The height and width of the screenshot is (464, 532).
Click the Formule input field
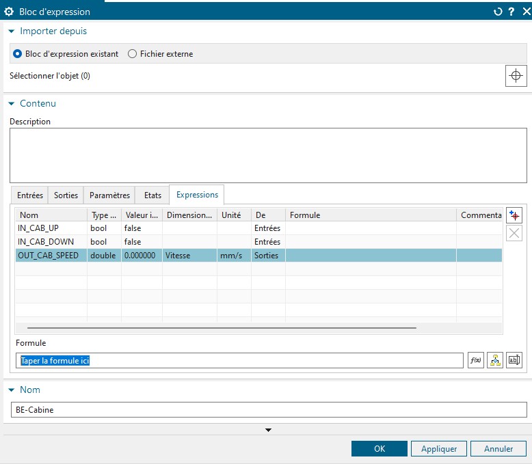tap(239, 360)
